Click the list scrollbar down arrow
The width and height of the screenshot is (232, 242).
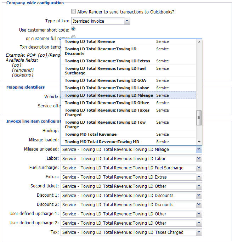click(x=199, y=142)
